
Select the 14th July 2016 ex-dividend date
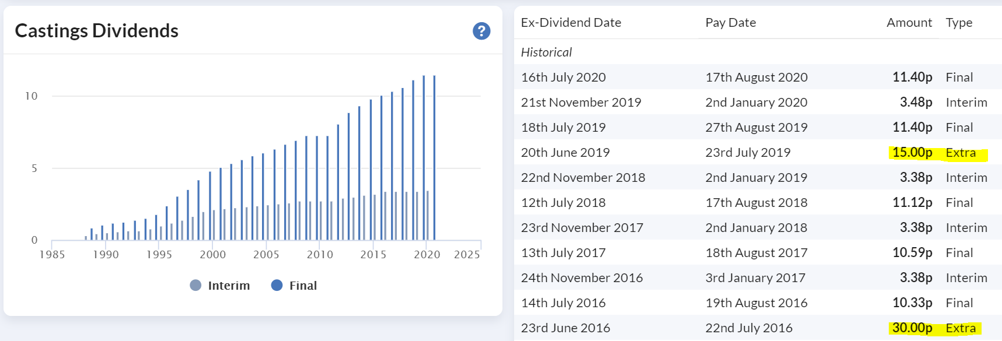563,303
